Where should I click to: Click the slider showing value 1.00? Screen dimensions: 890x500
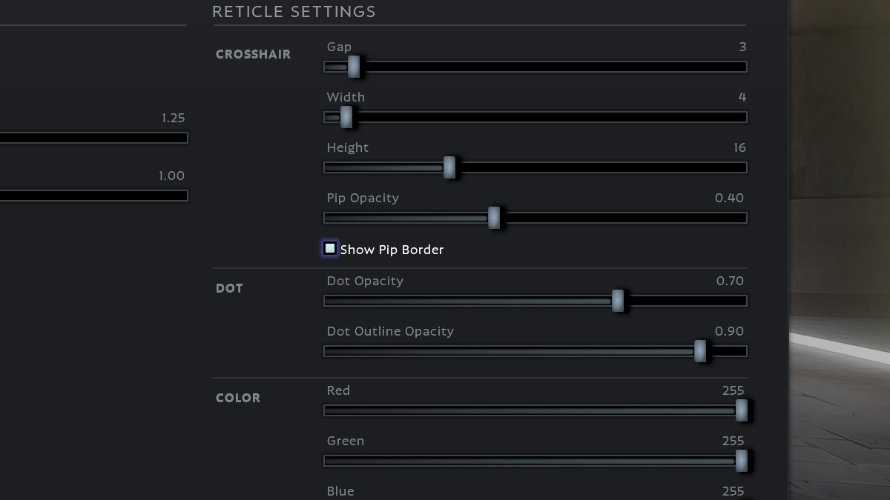pyautogui.click(x=94, y=195)
